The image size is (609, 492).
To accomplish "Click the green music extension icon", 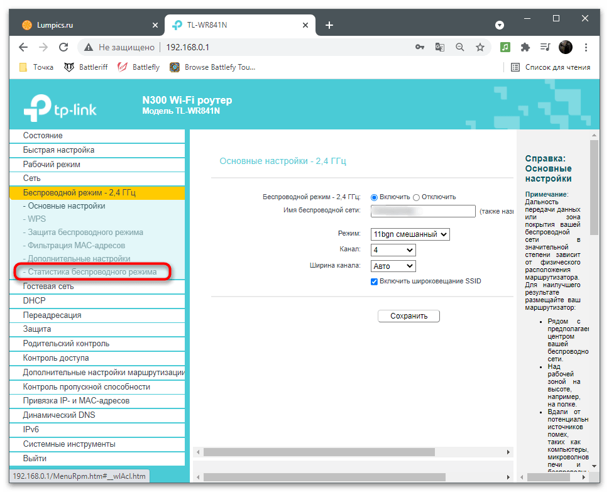I will (505, 47).
